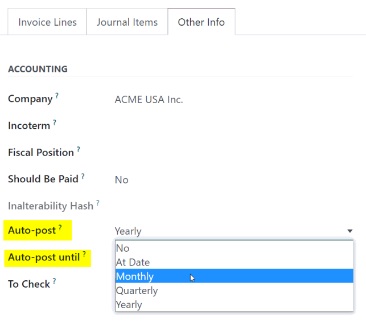Image resolution: width=366 pixels, height=323 pixels.
Task: Collapse the Auto-post dropdown arrow
Action: click(349, 231)
